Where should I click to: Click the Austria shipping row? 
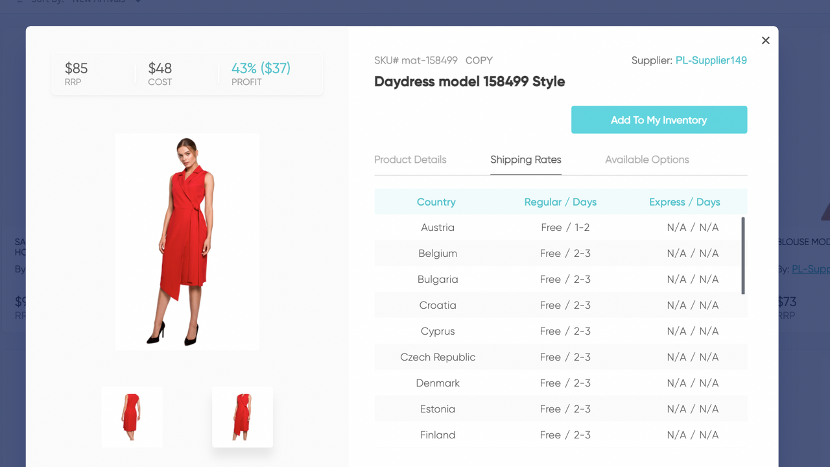[x=560, y=227]
